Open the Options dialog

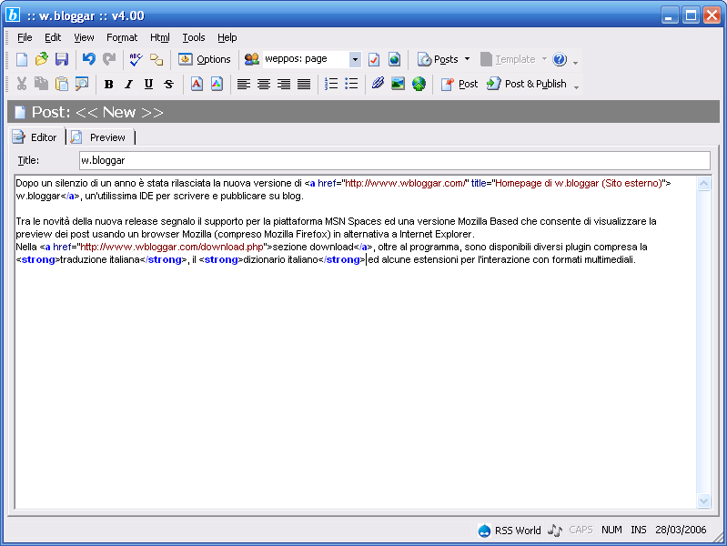tap(205, 59)
